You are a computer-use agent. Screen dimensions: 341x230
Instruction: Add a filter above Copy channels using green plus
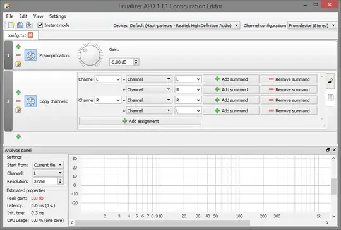point(18,93)
